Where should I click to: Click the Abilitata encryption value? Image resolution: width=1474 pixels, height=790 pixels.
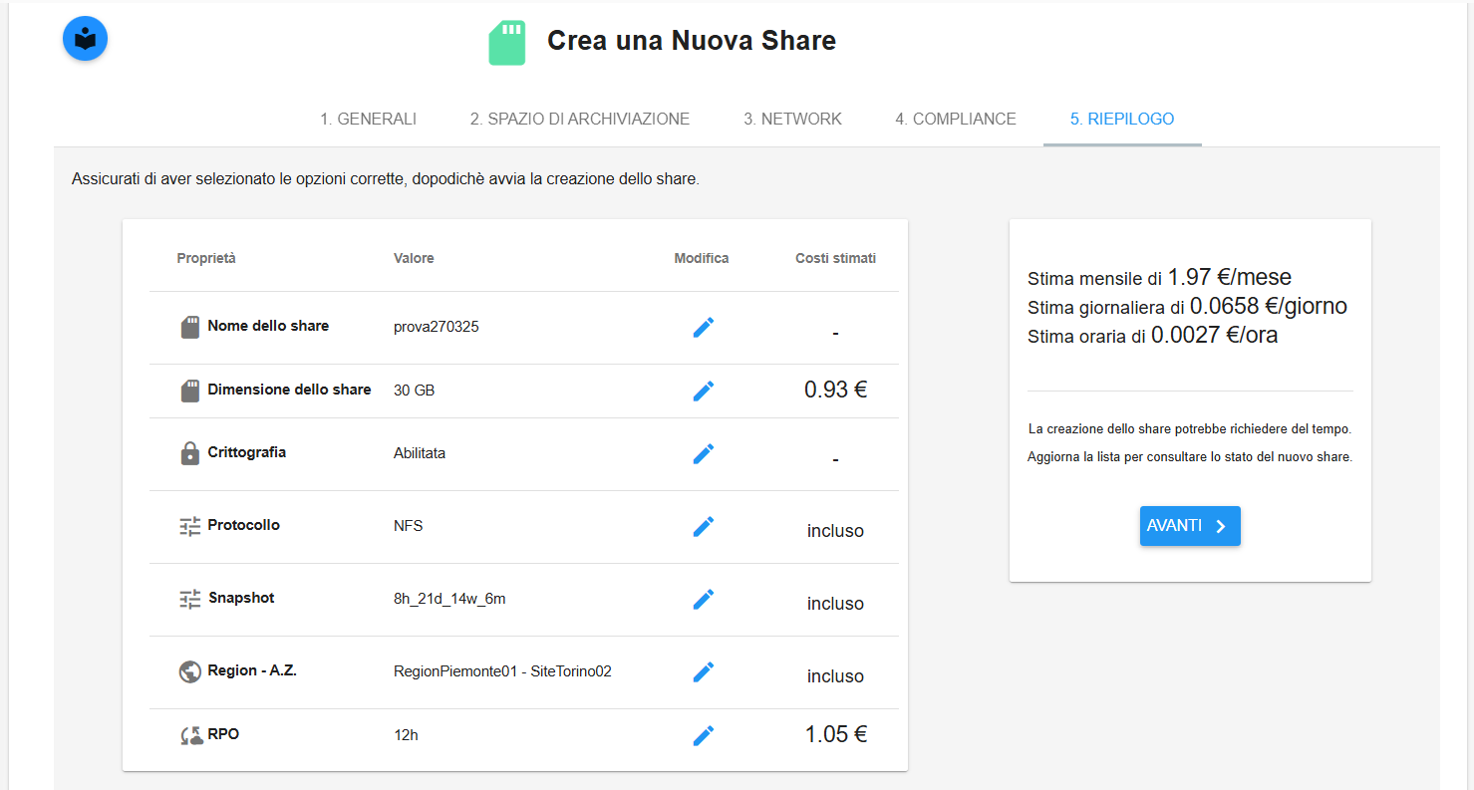tap(420, 453)
